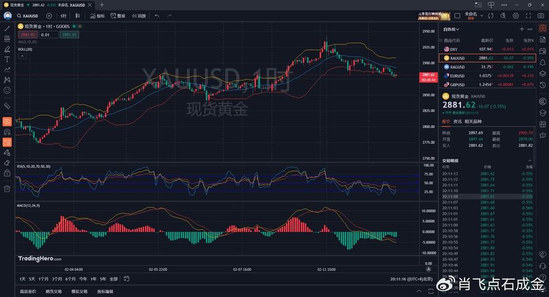This screenshot has width=549, height=297.
Task: Set chart range to 3个月
Action: pyautogui.click(x=57, y=279)
